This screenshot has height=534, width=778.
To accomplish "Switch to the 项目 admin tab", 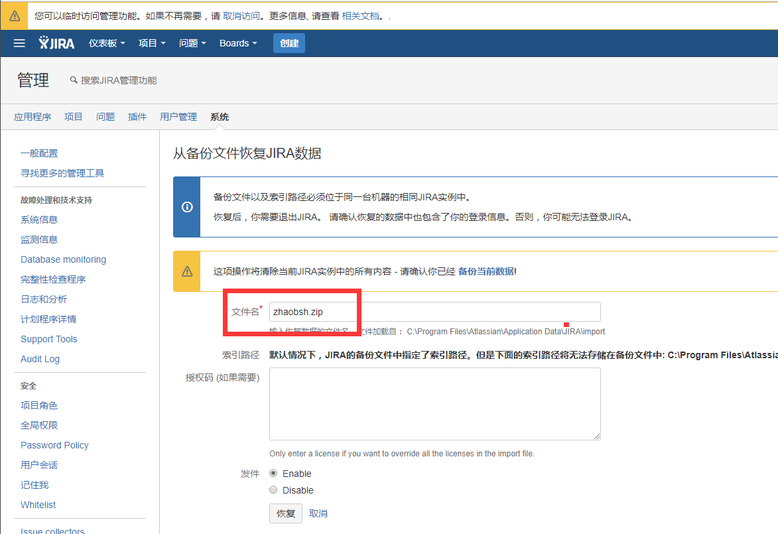I will (74, 117).
